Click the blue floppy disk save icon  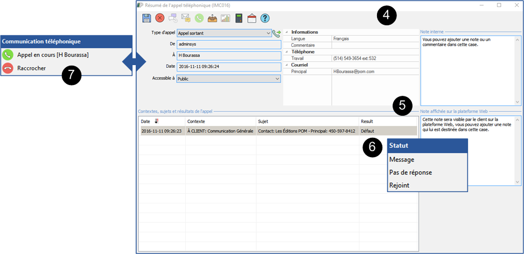click(x=146, y=18)
